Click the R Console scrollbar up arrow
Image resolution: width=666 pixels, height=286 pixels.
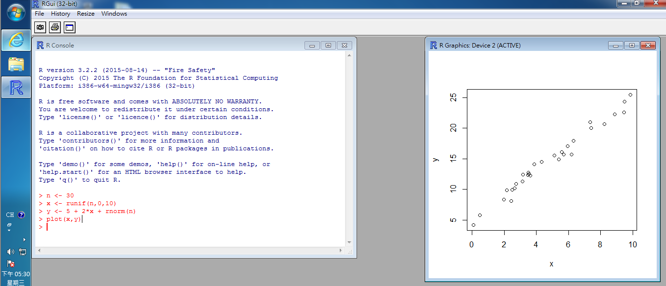[x=349, y=55]
